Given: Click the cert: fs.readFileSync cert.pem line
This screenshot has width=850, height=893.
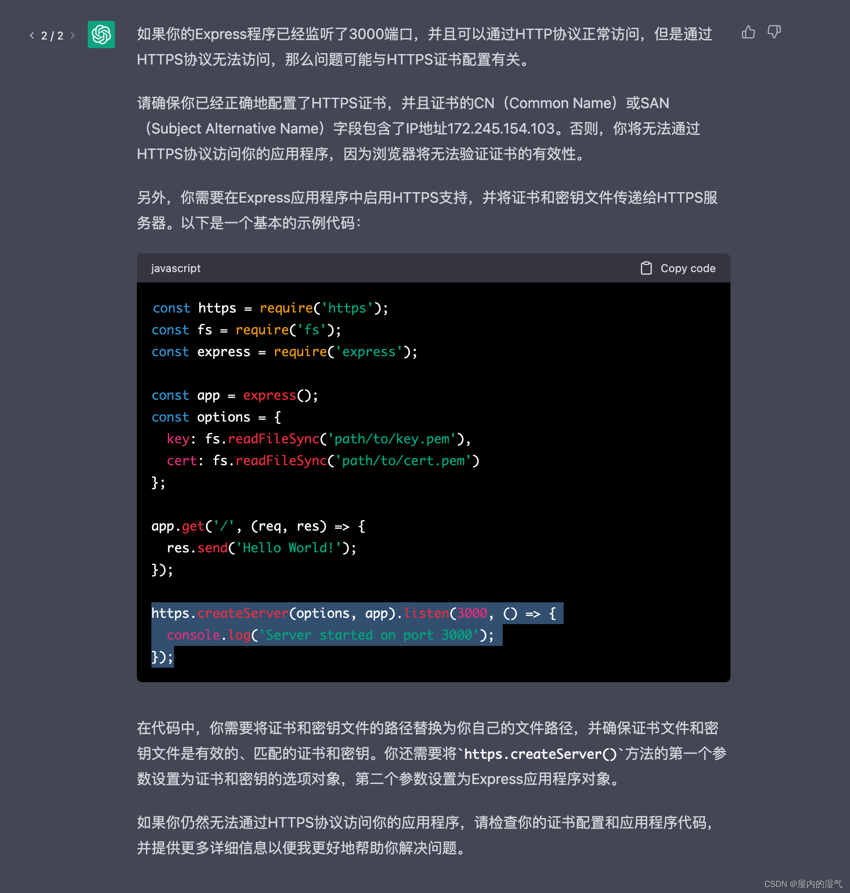Looking at the screenshot, I should coord(323,461).
